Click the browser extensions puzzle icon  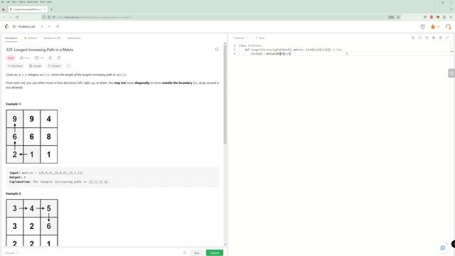point(444,17)
